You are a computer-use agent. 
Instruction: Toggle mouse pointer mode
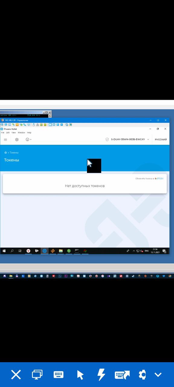click(80, 375)
